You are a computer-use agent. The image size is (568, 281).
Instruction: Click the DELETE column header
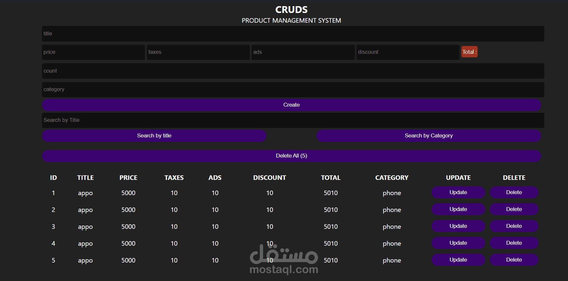click(x=514, y=178)
